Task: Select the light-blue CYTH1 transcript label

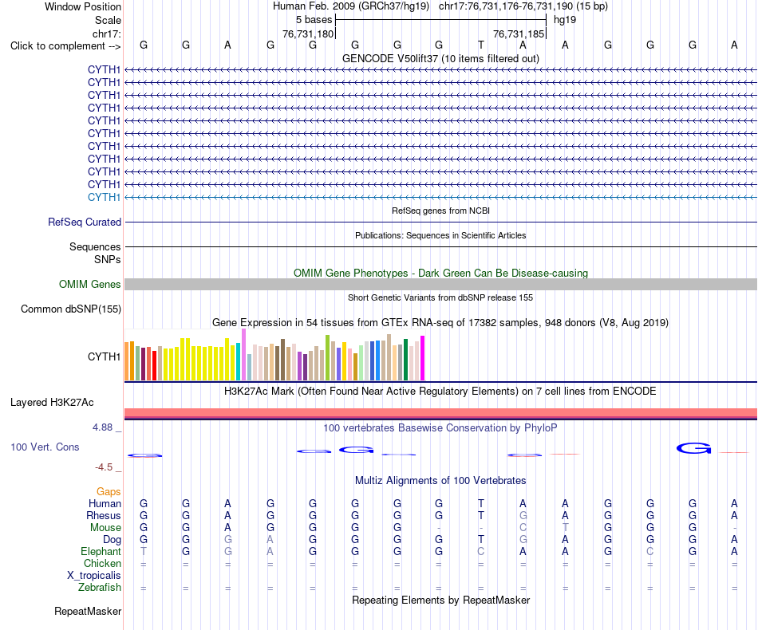Action: coord(104,197)
